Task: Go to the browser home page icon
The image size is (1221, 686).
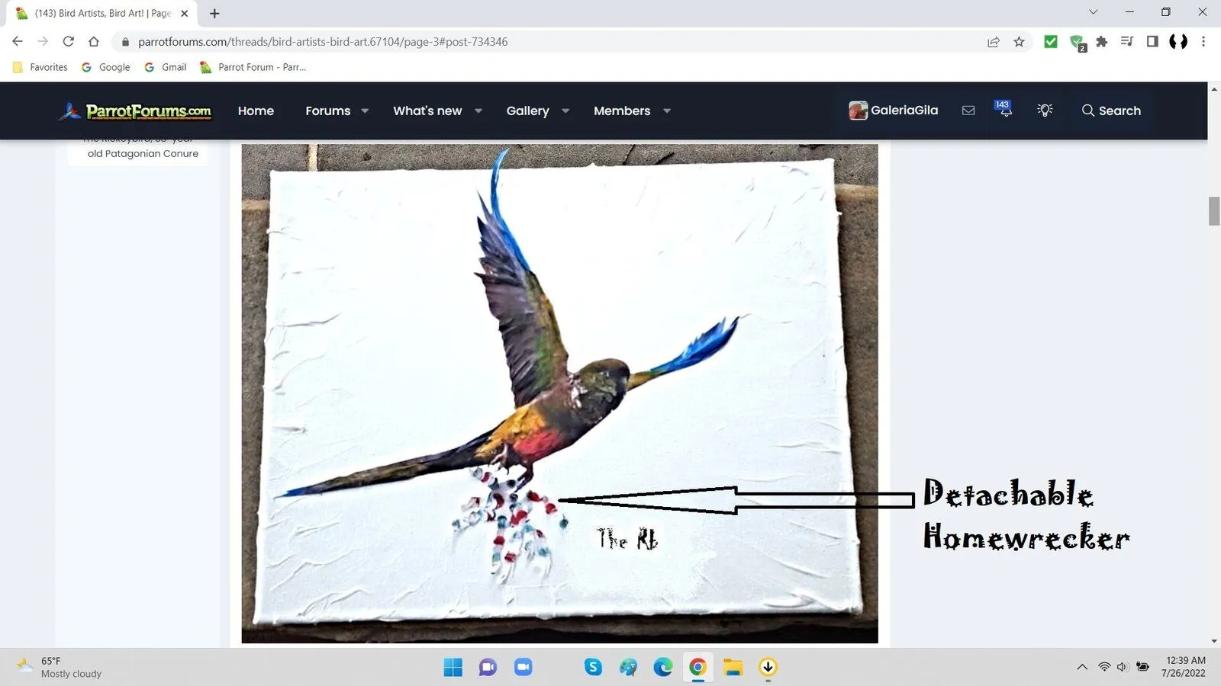Action: tap(94, 42)
